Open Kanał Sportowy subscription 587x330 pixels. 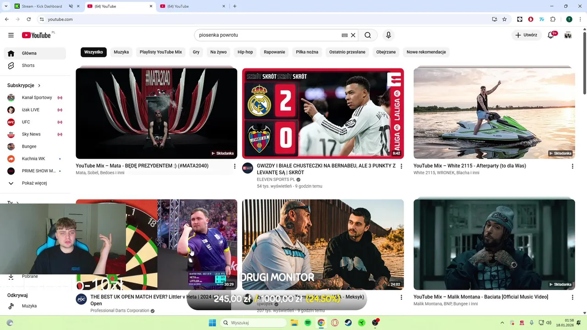tap(35, 98)
